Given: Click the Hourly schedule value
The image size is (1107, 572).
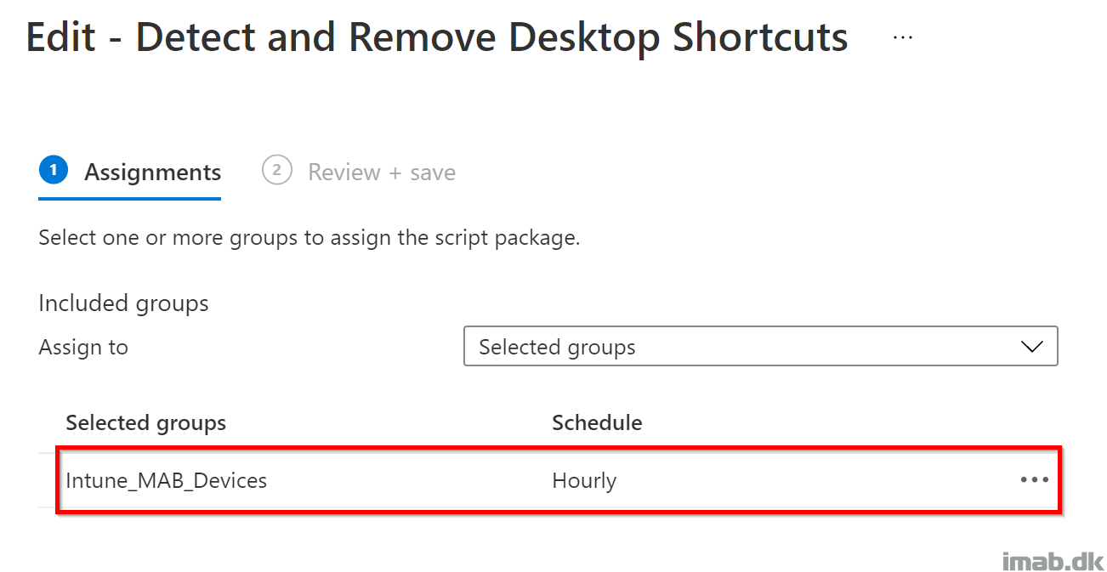Looking at the screenshot, I should (x=584, y=481).
